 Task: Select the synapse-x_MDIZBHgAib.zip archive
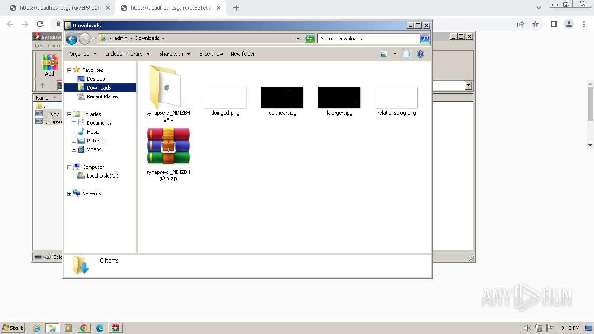coord(168,154)
